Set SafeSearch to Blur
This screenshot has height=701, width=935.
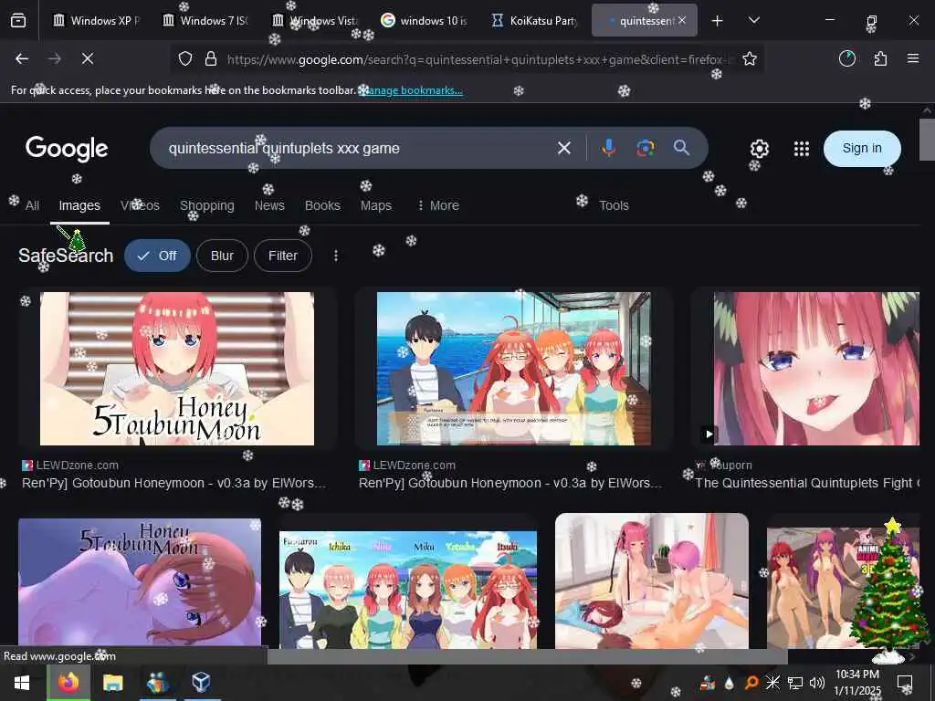[222, 256]
